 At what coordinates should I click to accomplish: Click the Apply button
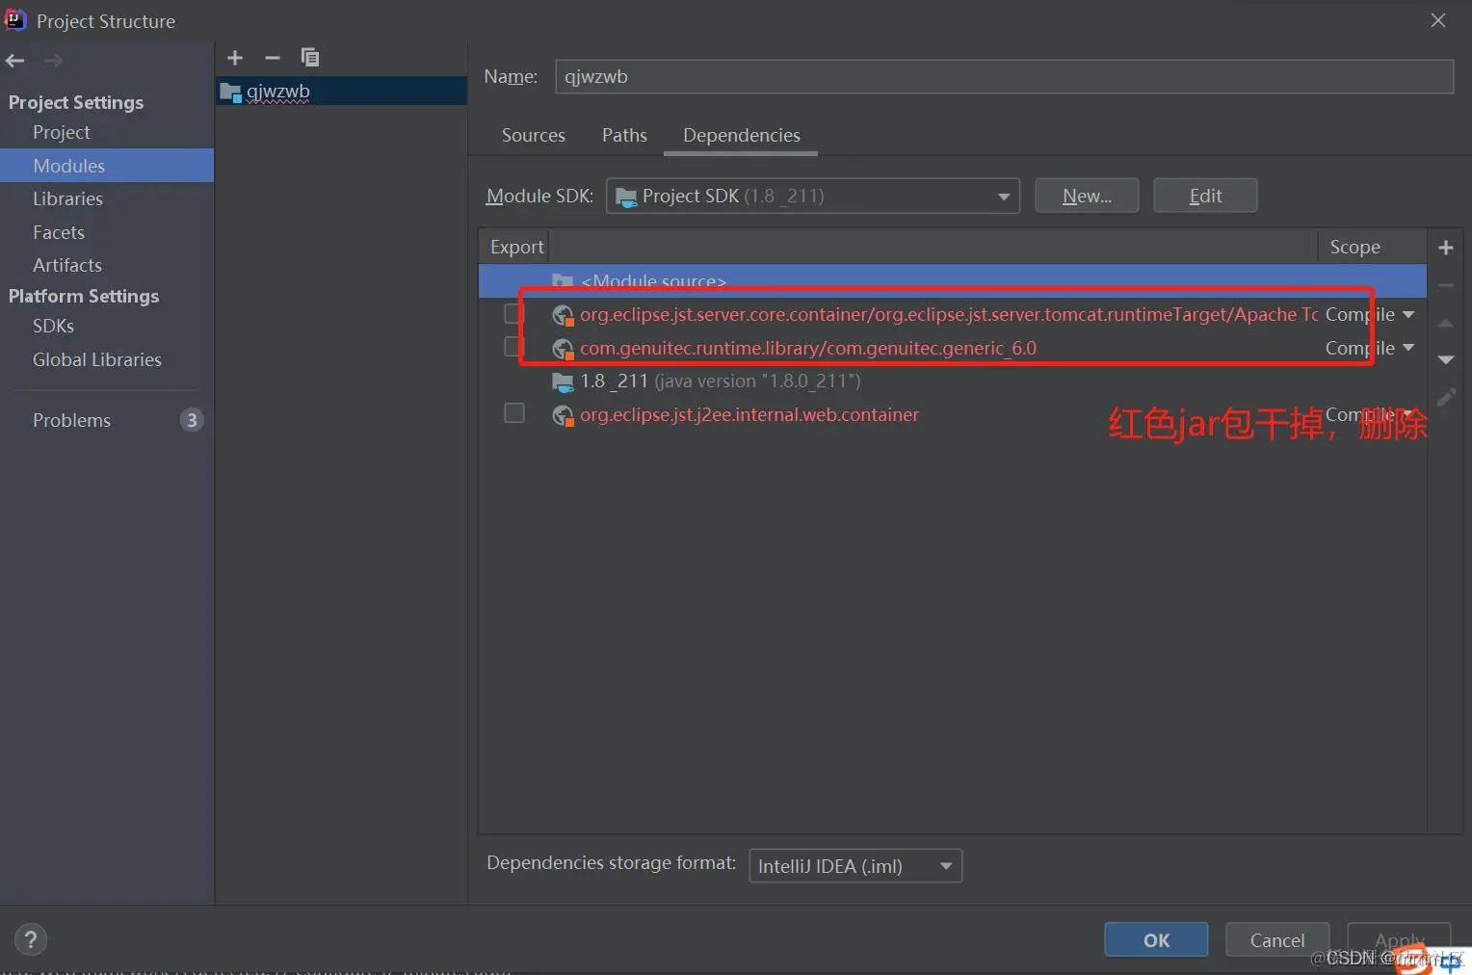(x=1399, y=940)
